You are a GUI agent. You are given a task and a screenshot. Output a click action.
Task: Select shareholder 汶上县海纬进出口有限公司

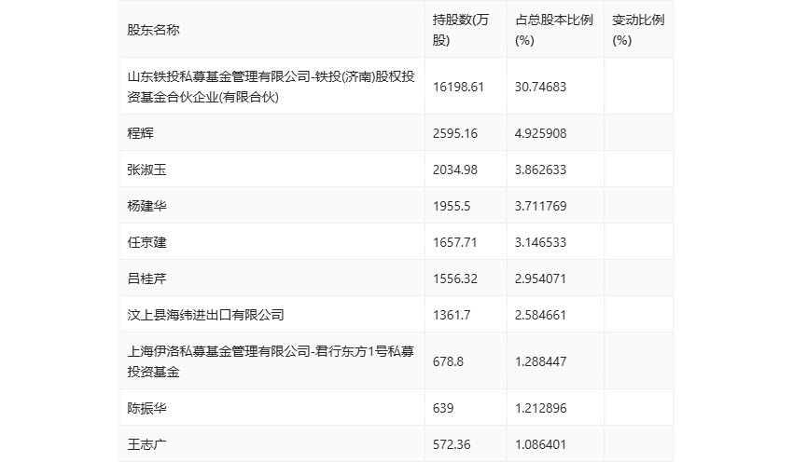coord(206,315)
